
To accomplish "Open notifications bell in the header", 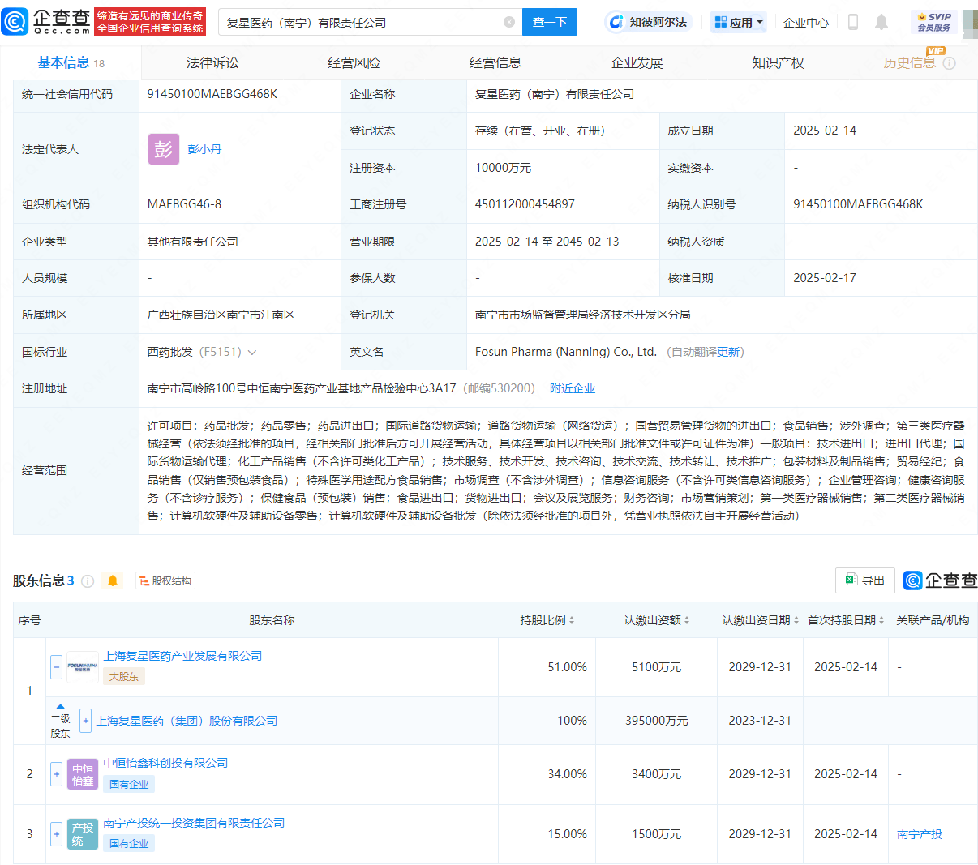I will click(x=881, y=22).
